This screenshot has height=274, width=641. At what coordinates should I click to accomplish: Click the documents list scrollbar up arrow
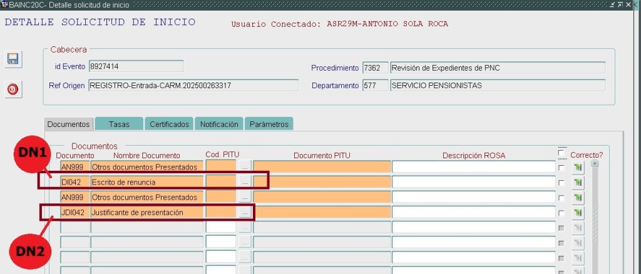595,164
